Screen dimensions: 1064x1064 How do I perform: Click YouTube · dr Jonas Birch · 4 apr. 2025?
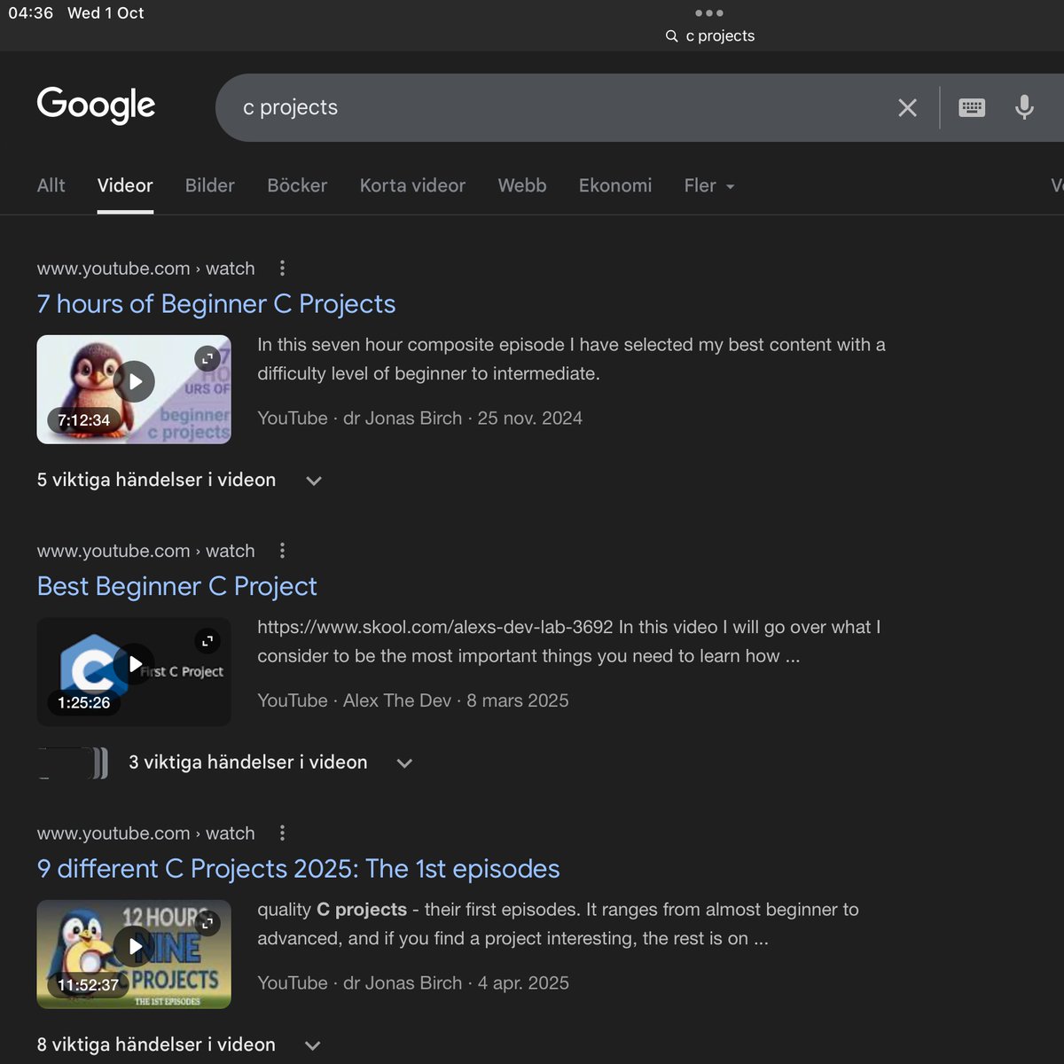coord(413,983)
